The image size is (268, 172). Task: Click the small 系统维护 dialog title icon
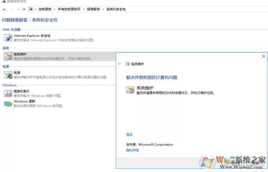pos(127,64)
